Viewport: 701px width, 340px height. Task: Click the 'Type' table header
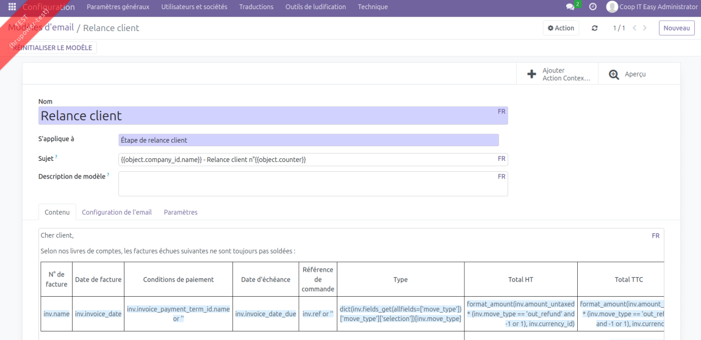point(401,279)
